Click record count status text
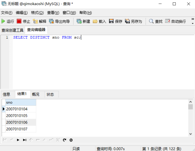The image size is (195, 151). pyautogui.click(x=162, y=149)
